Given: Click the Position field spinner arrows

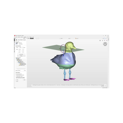Looking at the screenshot, I should pos(23,47).
